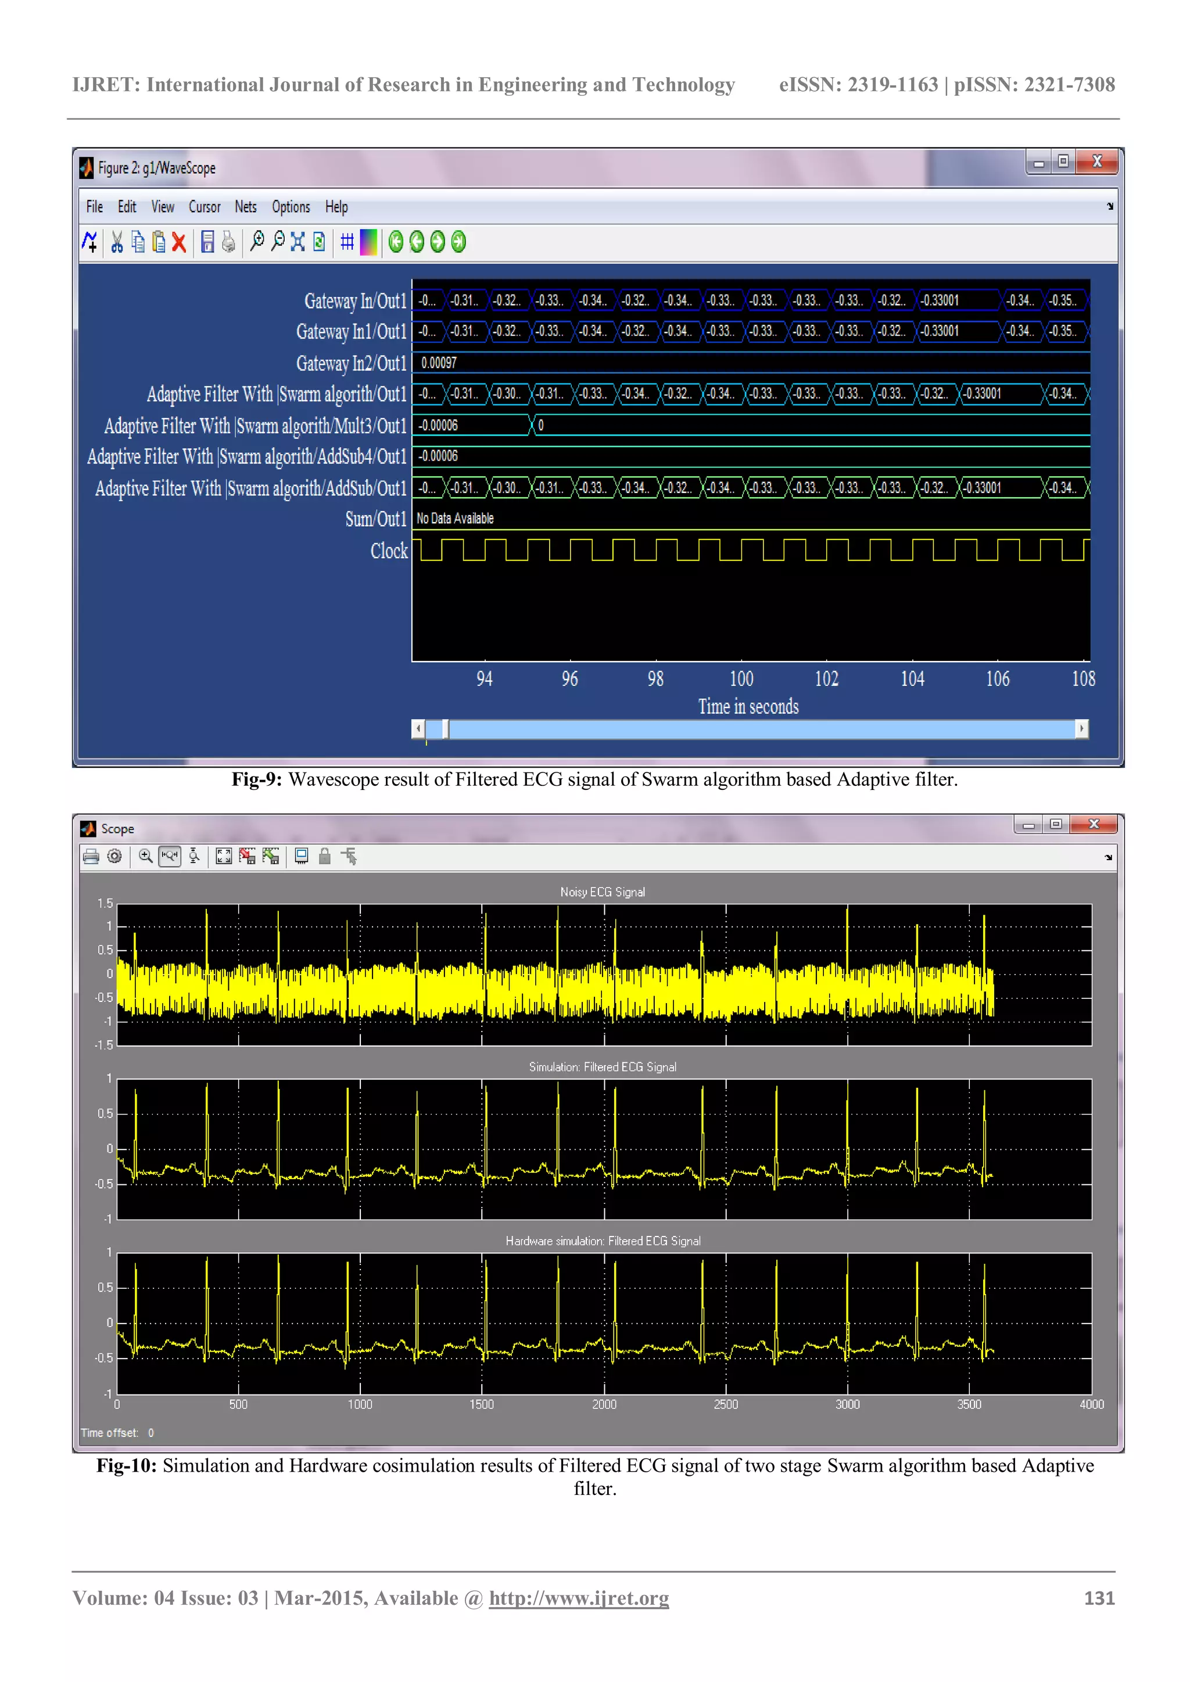Toggle the Scope zoom X-axis button
Image resolution: width=1190 pixels, height=1682 pixels.
coord(170,856)
